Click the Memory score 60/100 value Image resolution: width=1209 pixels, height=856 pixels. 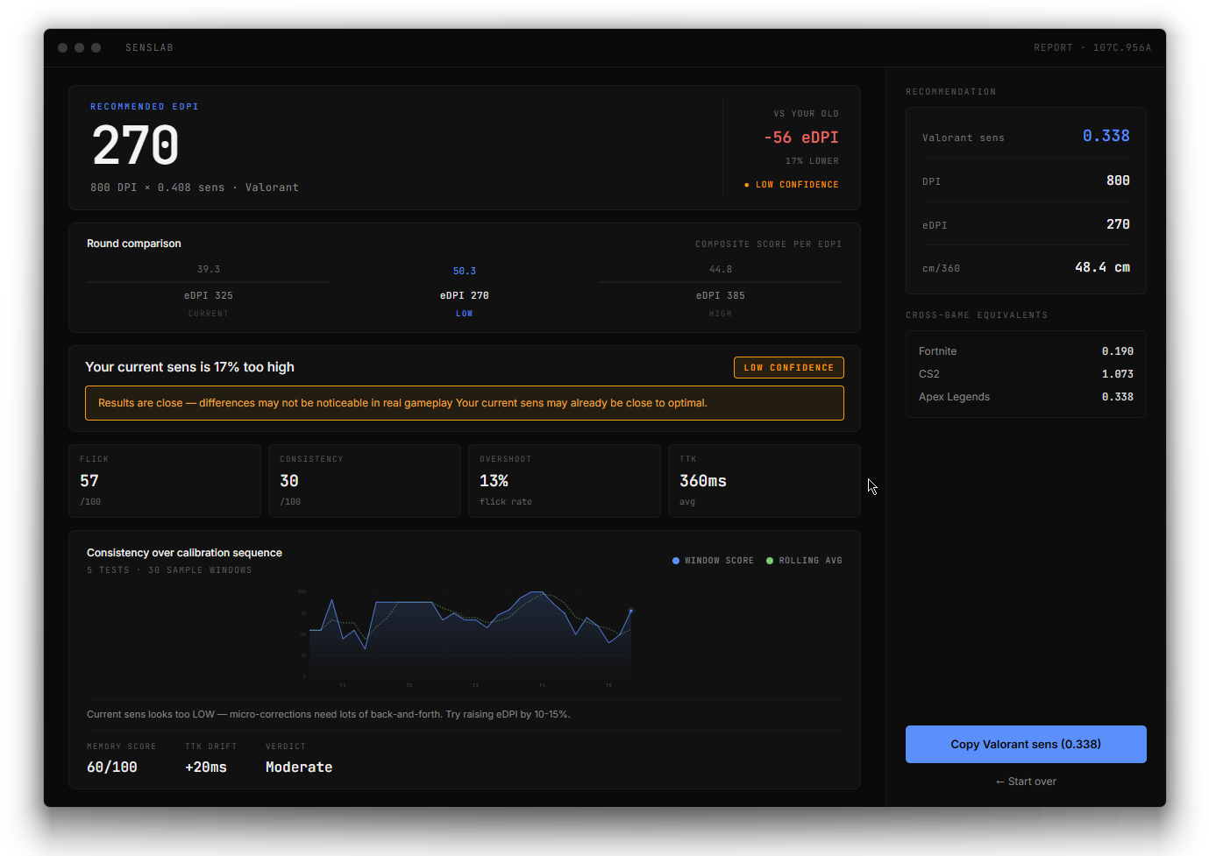[112, 767]
